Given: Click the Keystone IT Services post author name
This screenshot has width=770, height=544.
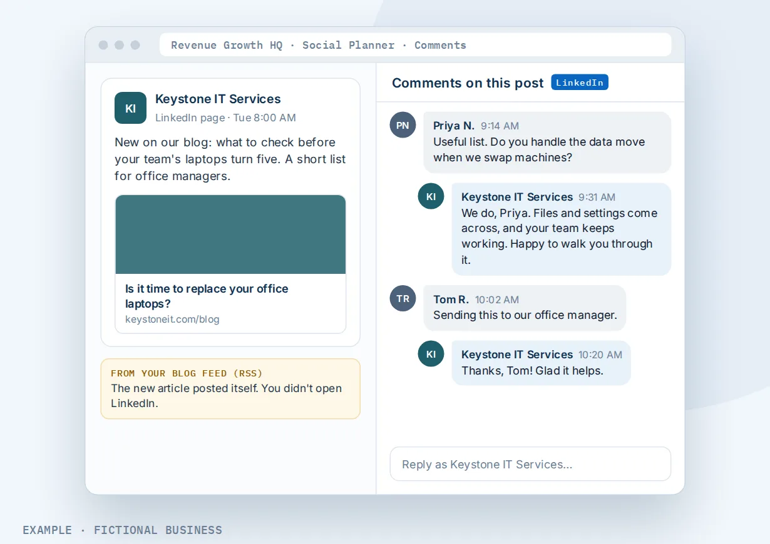Looking at the screenshot, I should [218, 99].
